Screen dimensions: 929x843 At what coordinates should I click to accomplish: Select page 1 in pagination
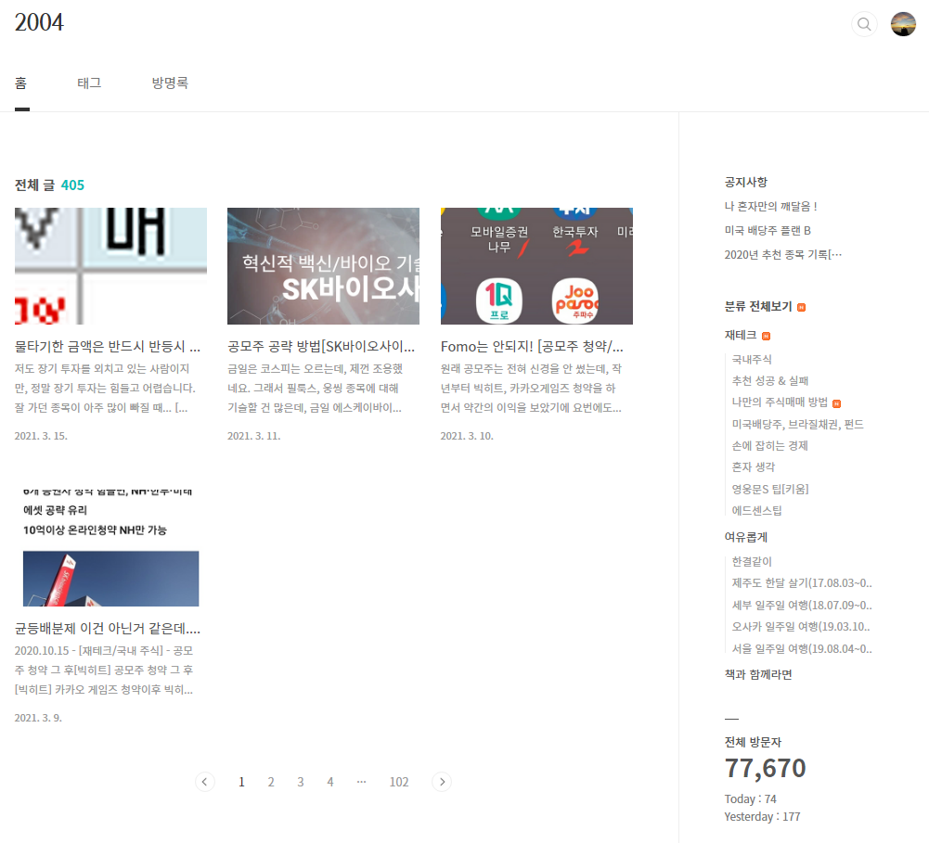241,782
